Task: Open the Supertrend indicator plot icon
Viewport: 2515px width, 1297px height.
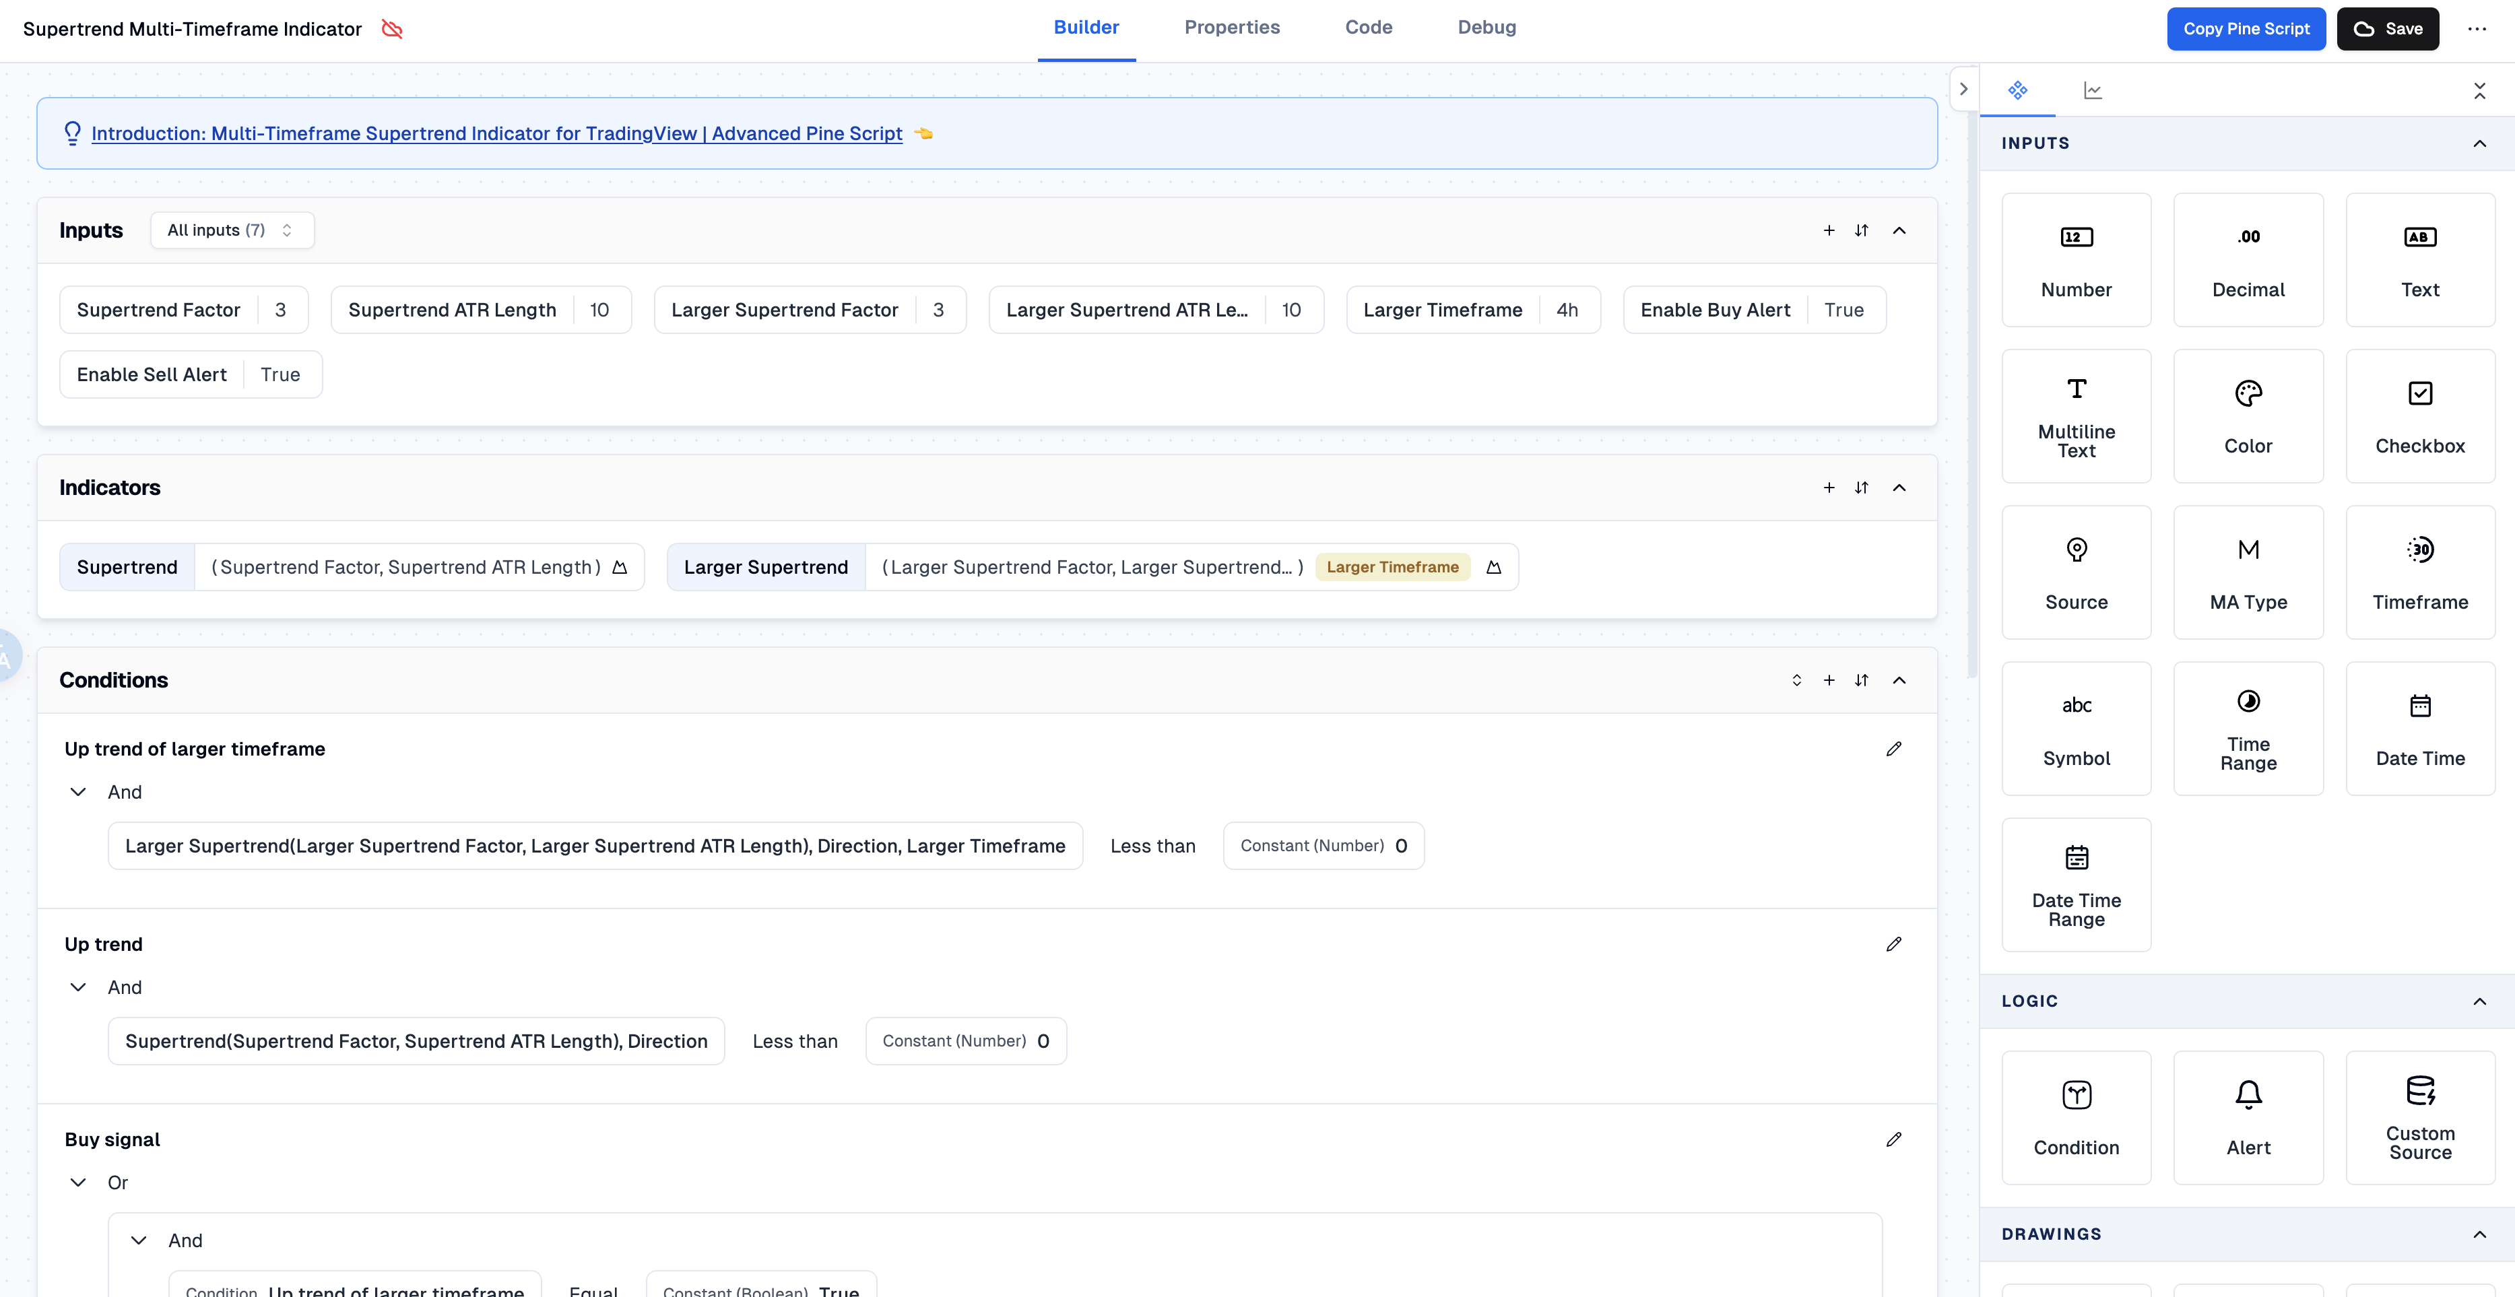Action: point(619,567)
